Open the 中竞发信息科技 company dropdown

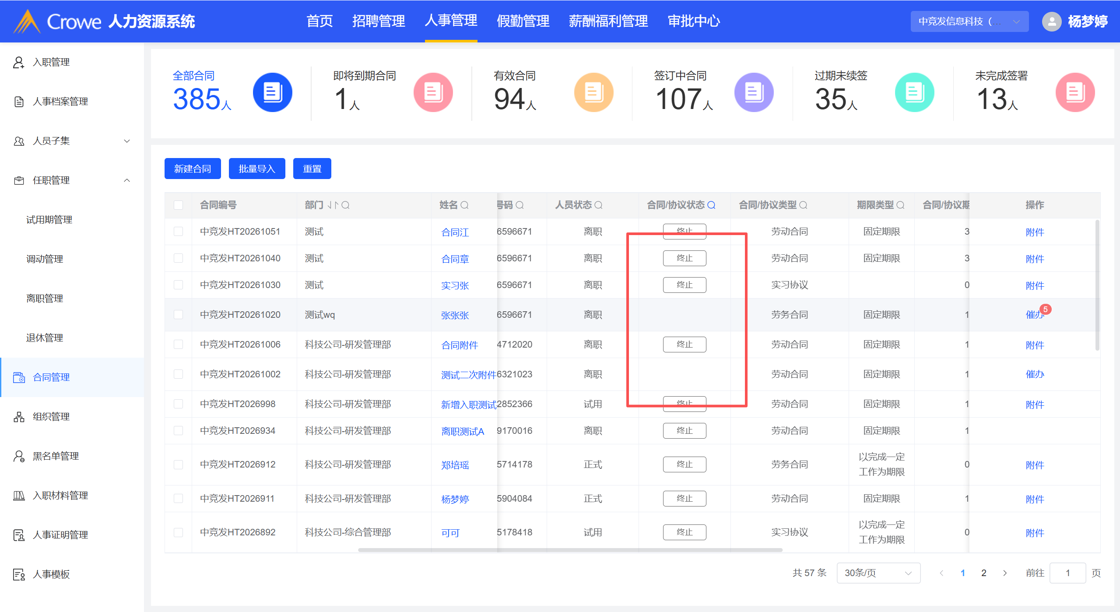tap(969, 21)
